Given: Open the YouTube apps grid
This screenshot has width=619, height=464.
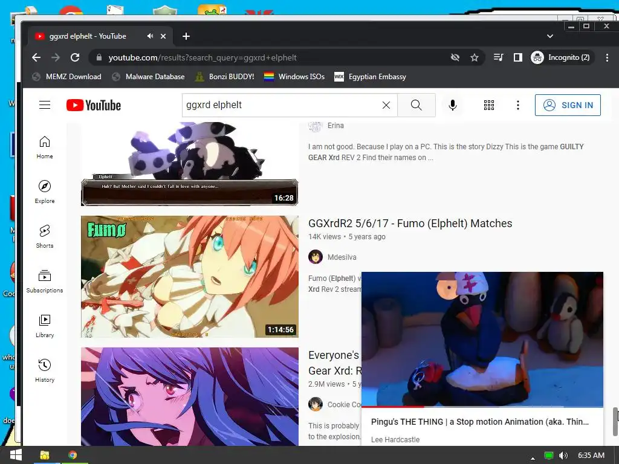Looking at the screenshot, I should 488,105.
